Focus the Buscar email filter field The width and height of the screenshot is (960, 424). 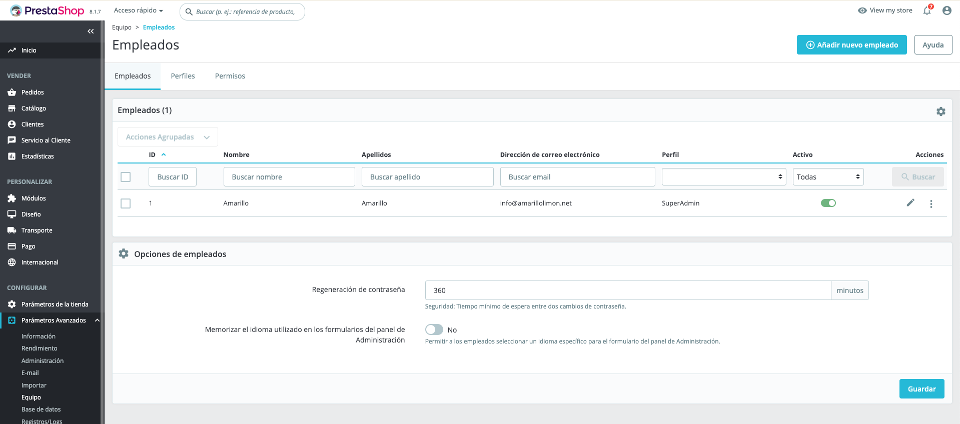point(578,177)
